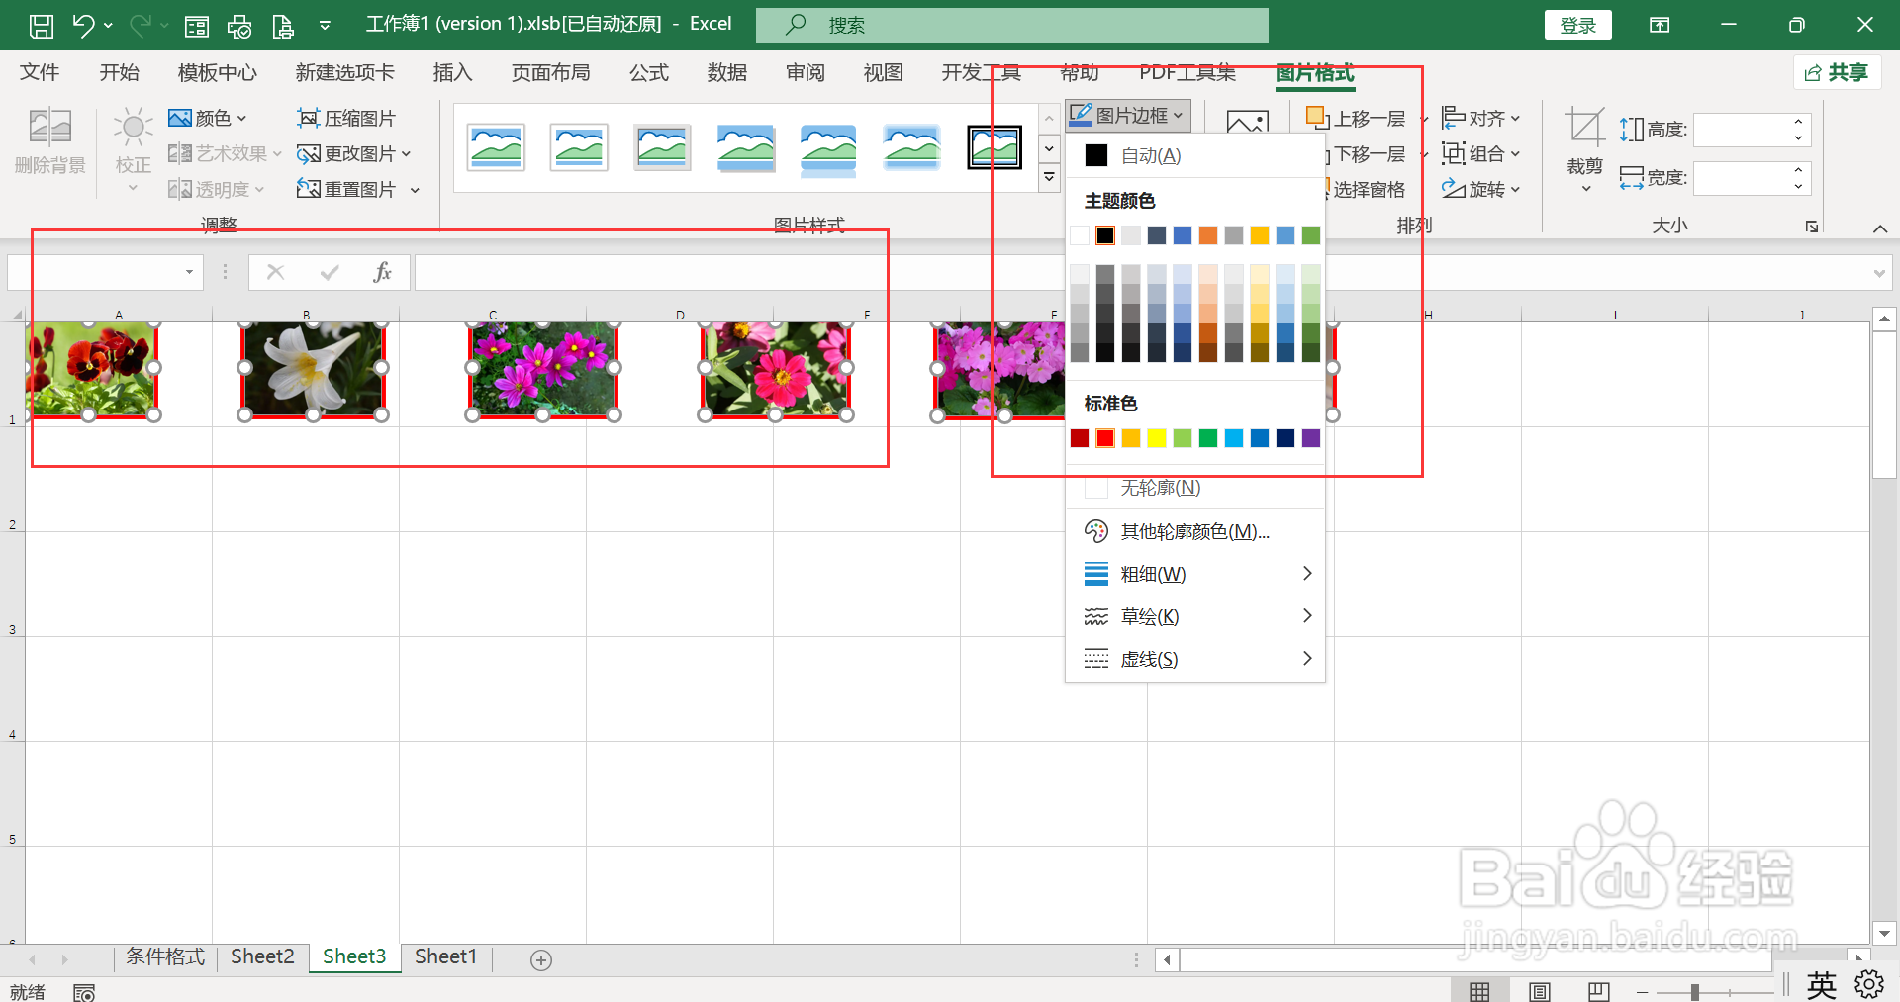Click the Undo arrow icon

(x=84, y=26)
